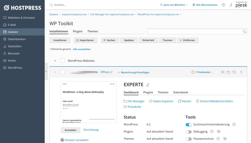Select the Datenbank tab
Image resolution: width=251 pixels, height=143 pixels.
(x=181, y=92)
